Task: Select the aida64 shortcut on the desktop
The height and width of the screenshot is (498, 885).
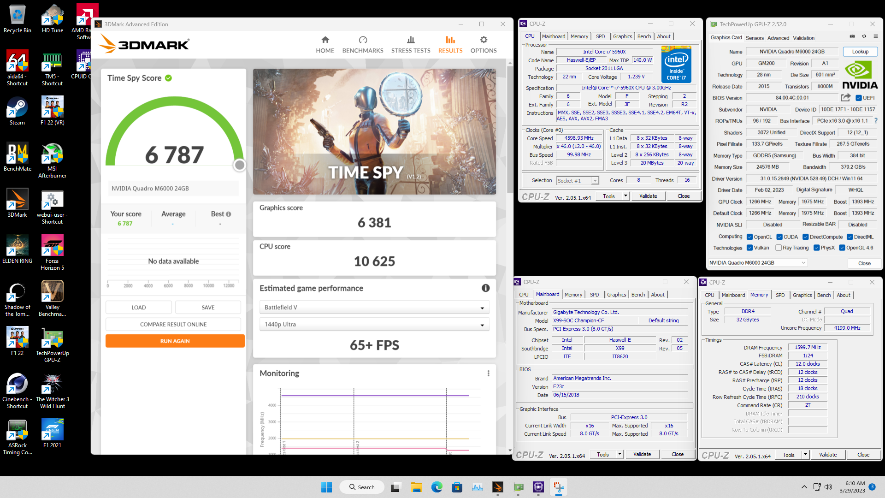Action: point(17,68)
